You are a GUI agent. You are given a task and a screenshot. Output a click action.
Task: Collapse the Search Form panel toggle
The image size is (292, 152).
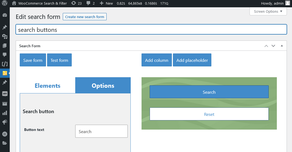click(282, 46)
